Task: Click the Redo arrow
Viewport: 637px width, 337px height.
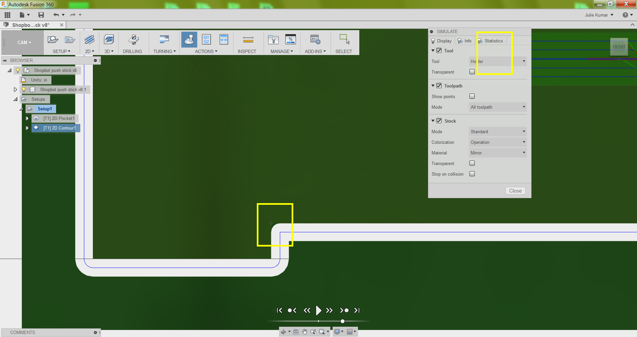Action: pyautogui.click(x=73, y=15)
